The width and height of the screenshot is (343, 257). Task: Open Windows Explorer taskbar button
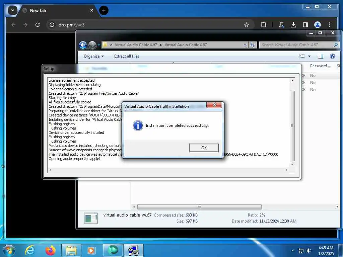pos(71,250)
